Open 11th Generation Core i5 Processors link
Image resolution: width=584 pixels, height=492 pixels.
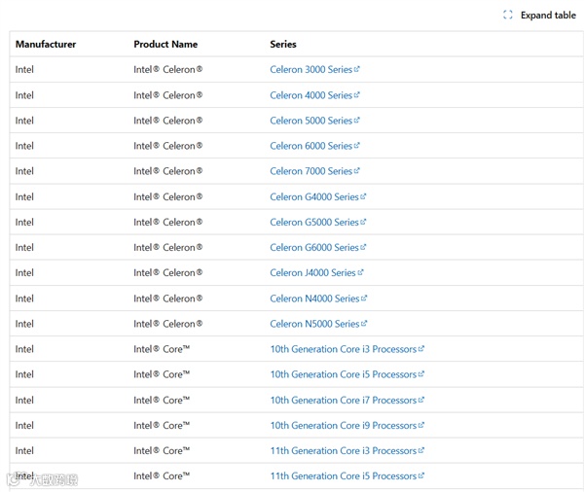pyautogui.click(x=347, y=476)
